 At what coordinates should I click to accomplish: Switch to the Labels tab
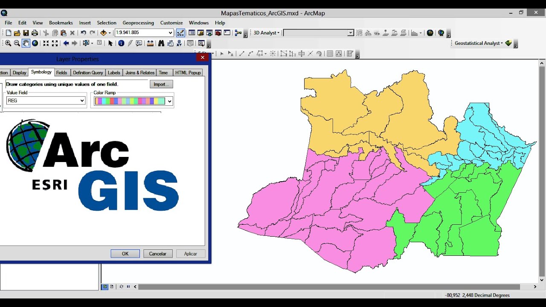click(x=114, y=73)
